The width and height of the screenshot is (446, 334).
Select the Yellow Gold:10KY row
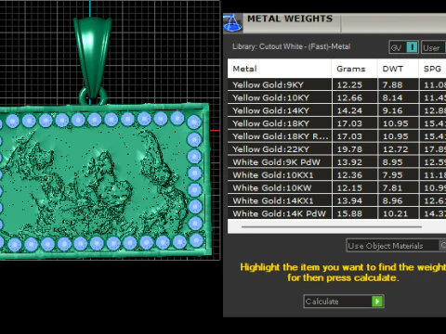coord(336,97)
